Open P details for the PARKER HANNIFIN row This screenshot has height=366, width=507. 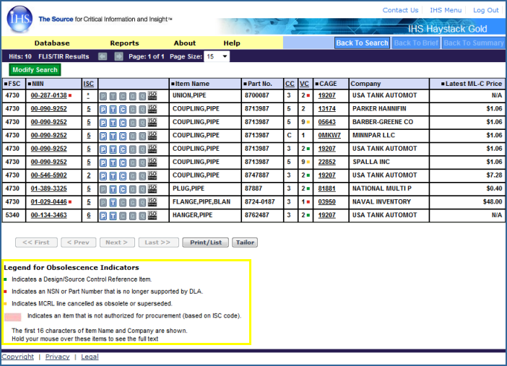point(103,109)
